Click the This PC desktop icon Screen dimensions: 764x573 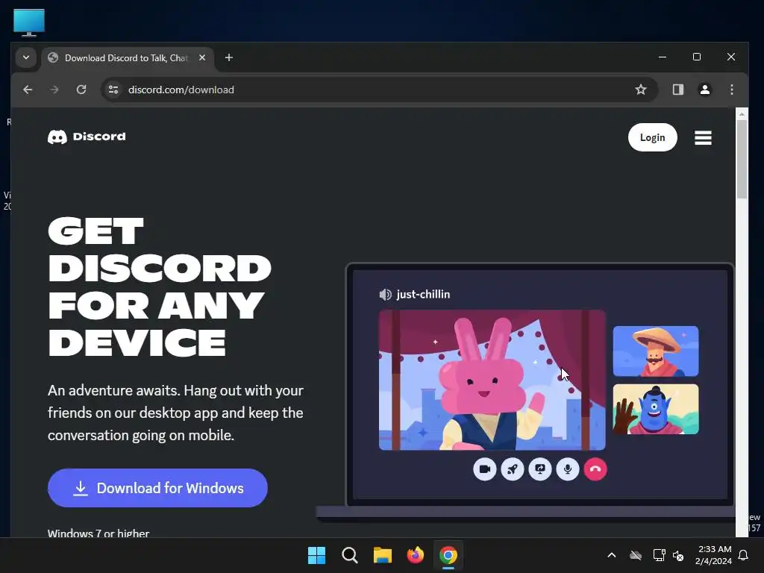pos(29,22)
